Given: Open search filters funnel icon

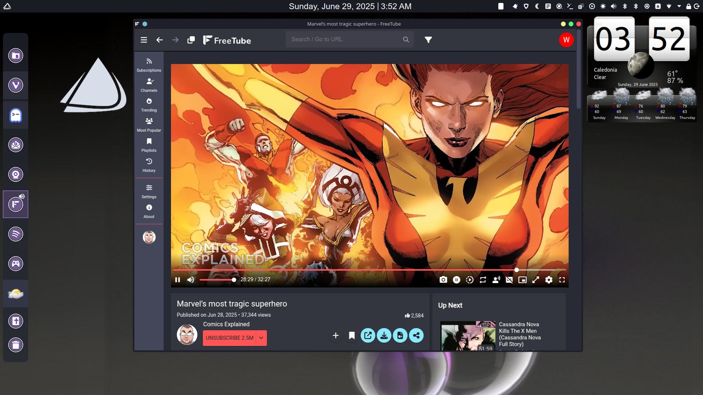Looking at the screenshot, I should point(428,39).
